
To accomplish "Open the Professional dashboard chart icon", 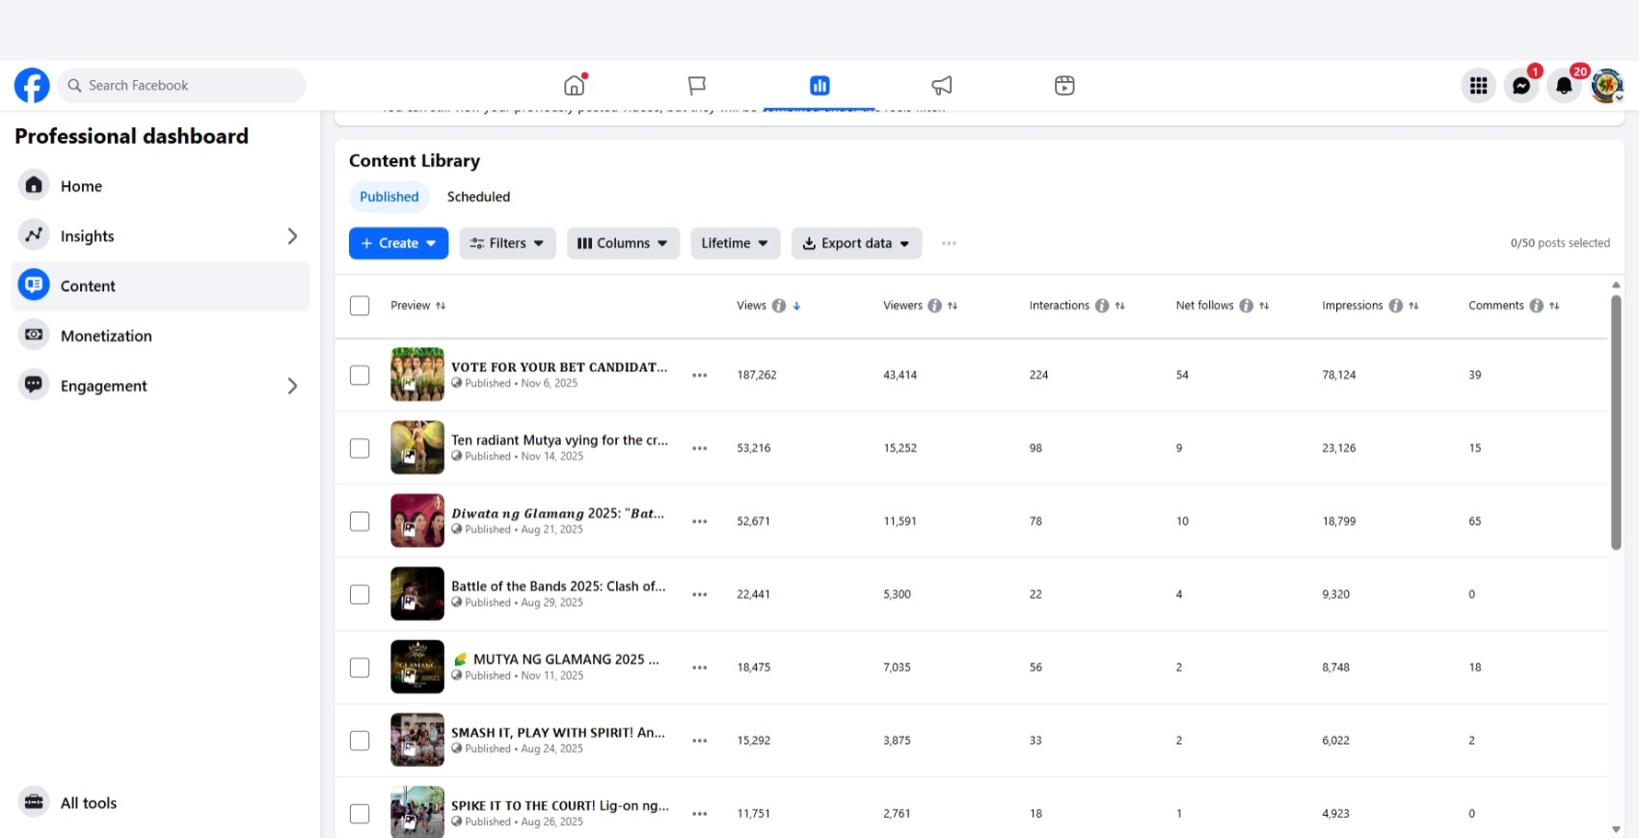I will 819,86.
